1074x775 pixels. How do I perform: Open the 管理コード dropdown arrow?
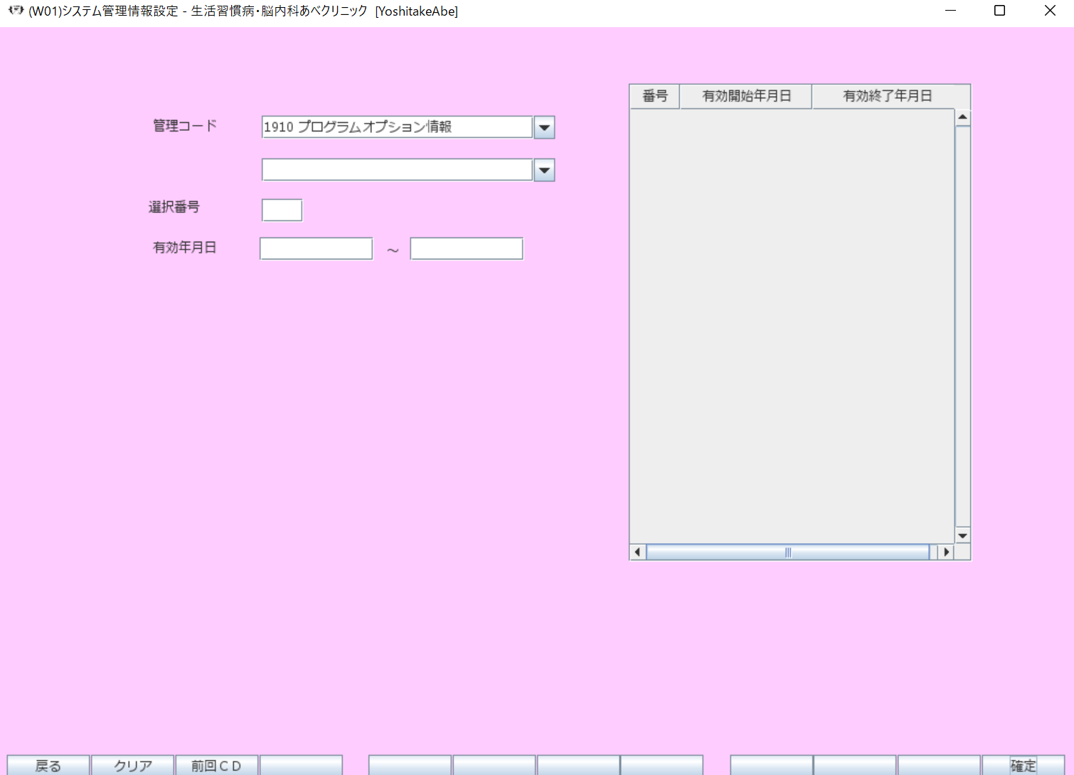coord(544,128)
